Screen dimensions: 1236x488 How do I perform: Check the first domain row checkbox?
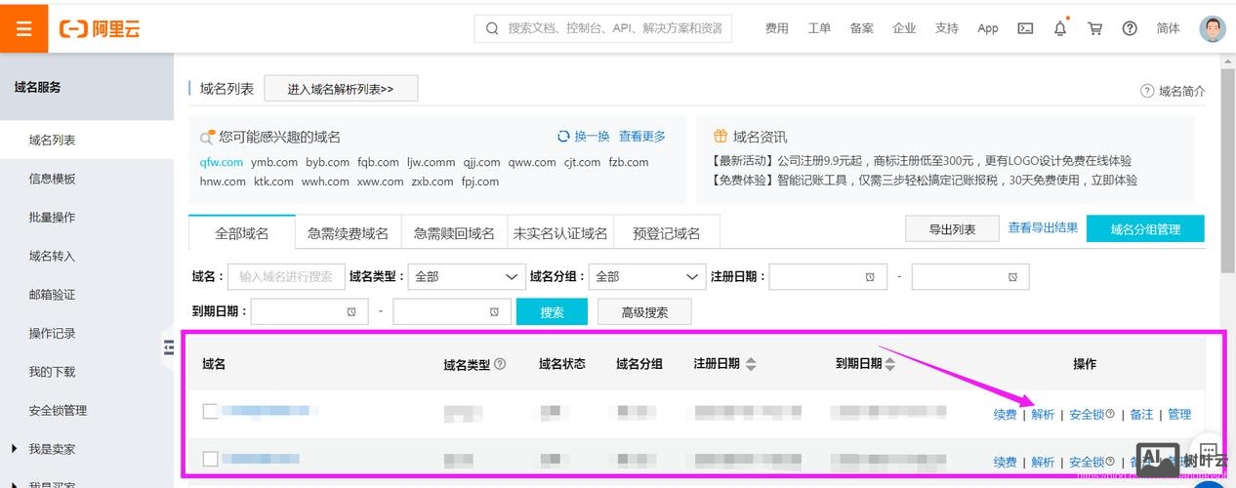tap(210, 411)
